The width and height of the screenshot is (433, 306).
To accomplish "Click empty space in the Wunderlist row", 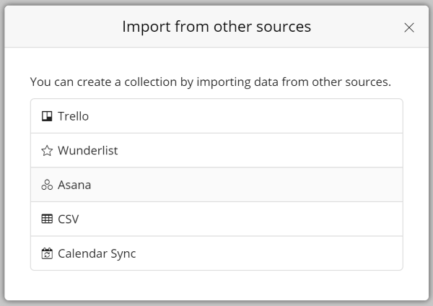I will pos(260,151).
